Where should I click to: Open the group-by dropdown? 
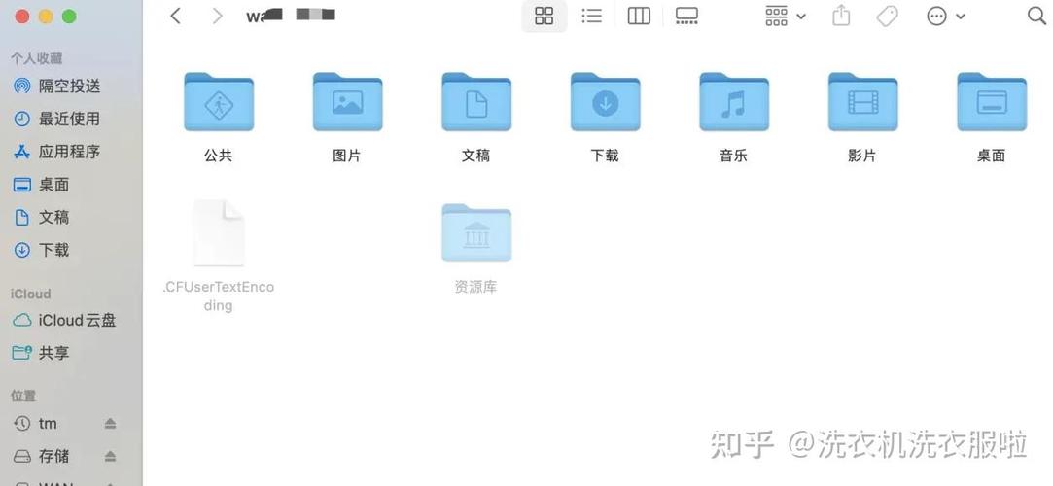click(x=785, y=17)
